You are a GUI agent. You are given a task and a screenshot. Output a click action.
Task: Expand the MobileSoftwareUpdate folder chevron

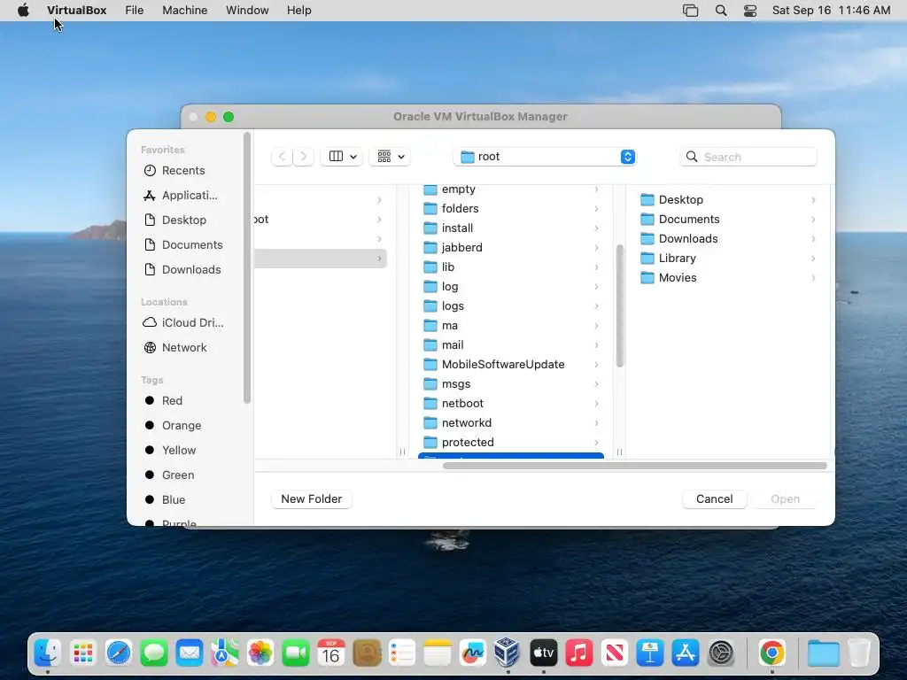click(596, 364)
